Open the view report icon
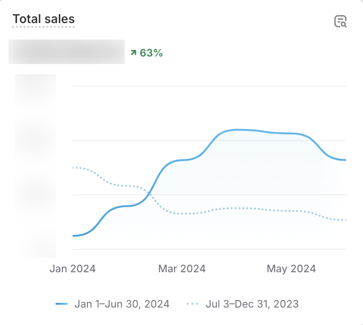 pyautogui.click(x=340, y=21)
